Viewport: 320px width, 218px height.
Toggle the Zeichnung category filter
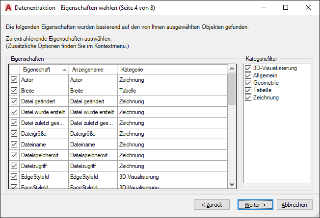248,98
